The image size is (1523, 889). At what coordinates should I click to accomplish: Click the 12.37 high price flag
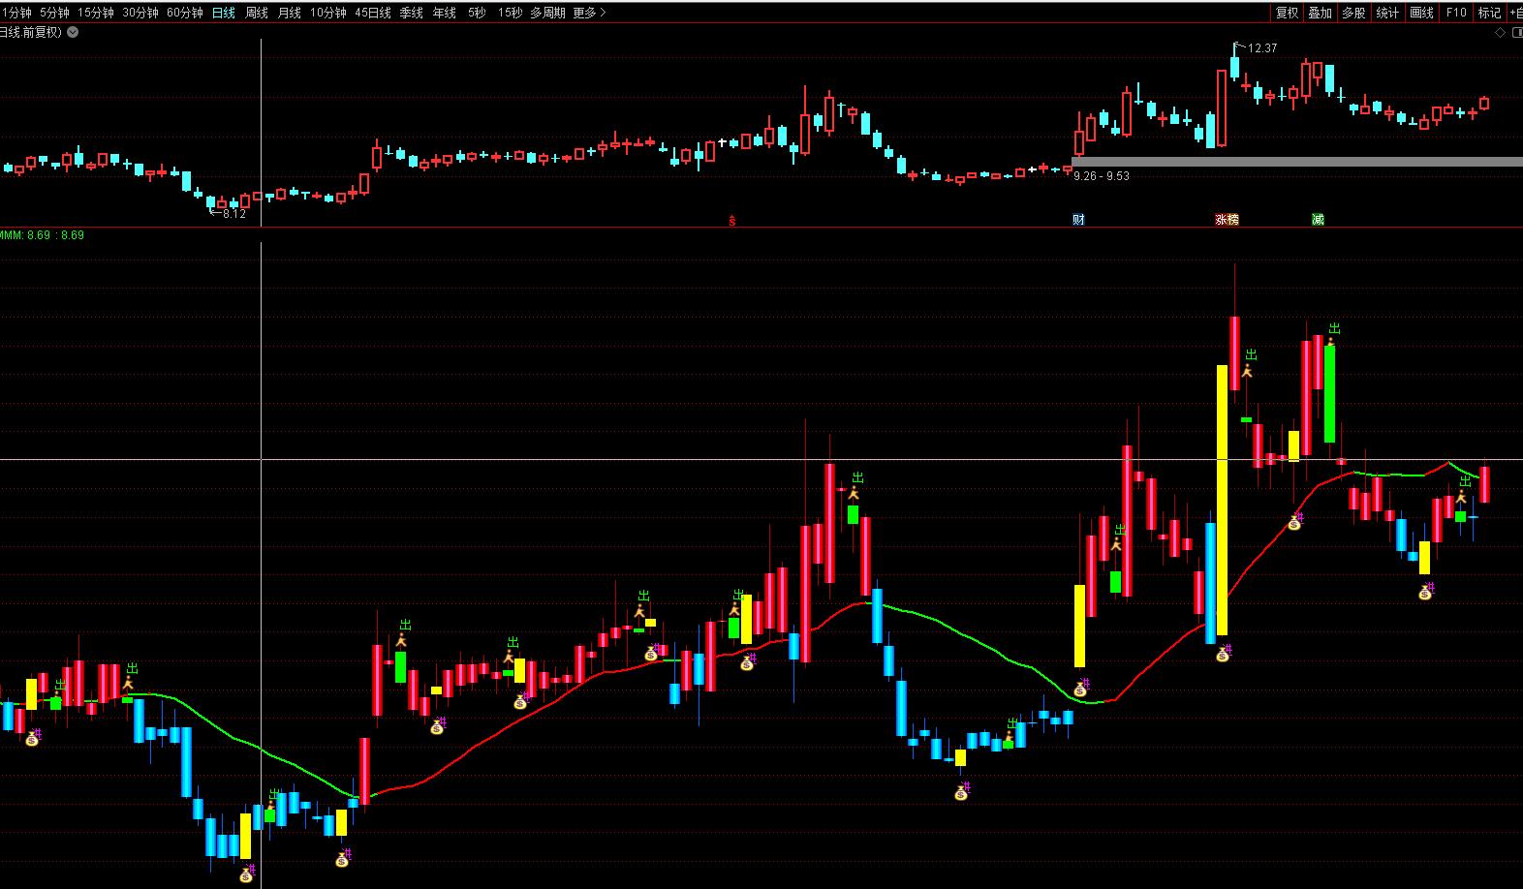(1257, 47)
